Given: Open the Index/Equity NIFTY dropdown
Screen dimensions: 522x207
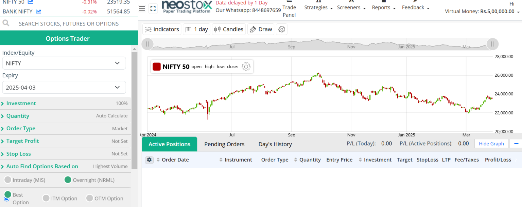Looking at the screenshot, I should click(x=64, y=63).
